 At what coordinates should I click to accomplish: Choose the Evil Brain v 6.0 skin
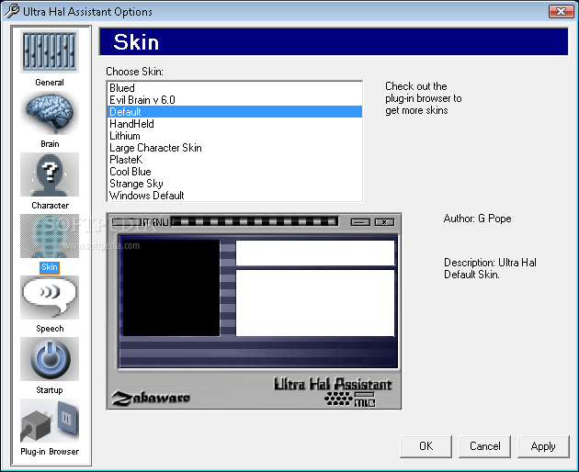point(234,100)
